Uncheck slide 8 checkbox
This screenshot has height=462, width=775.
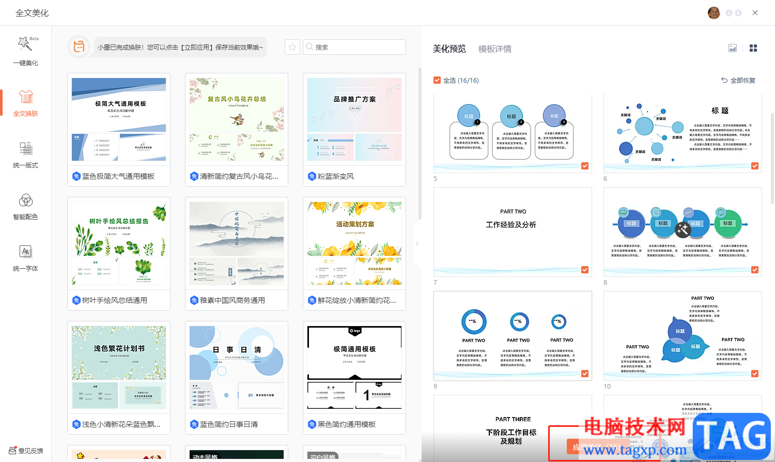tap(755, 270)
